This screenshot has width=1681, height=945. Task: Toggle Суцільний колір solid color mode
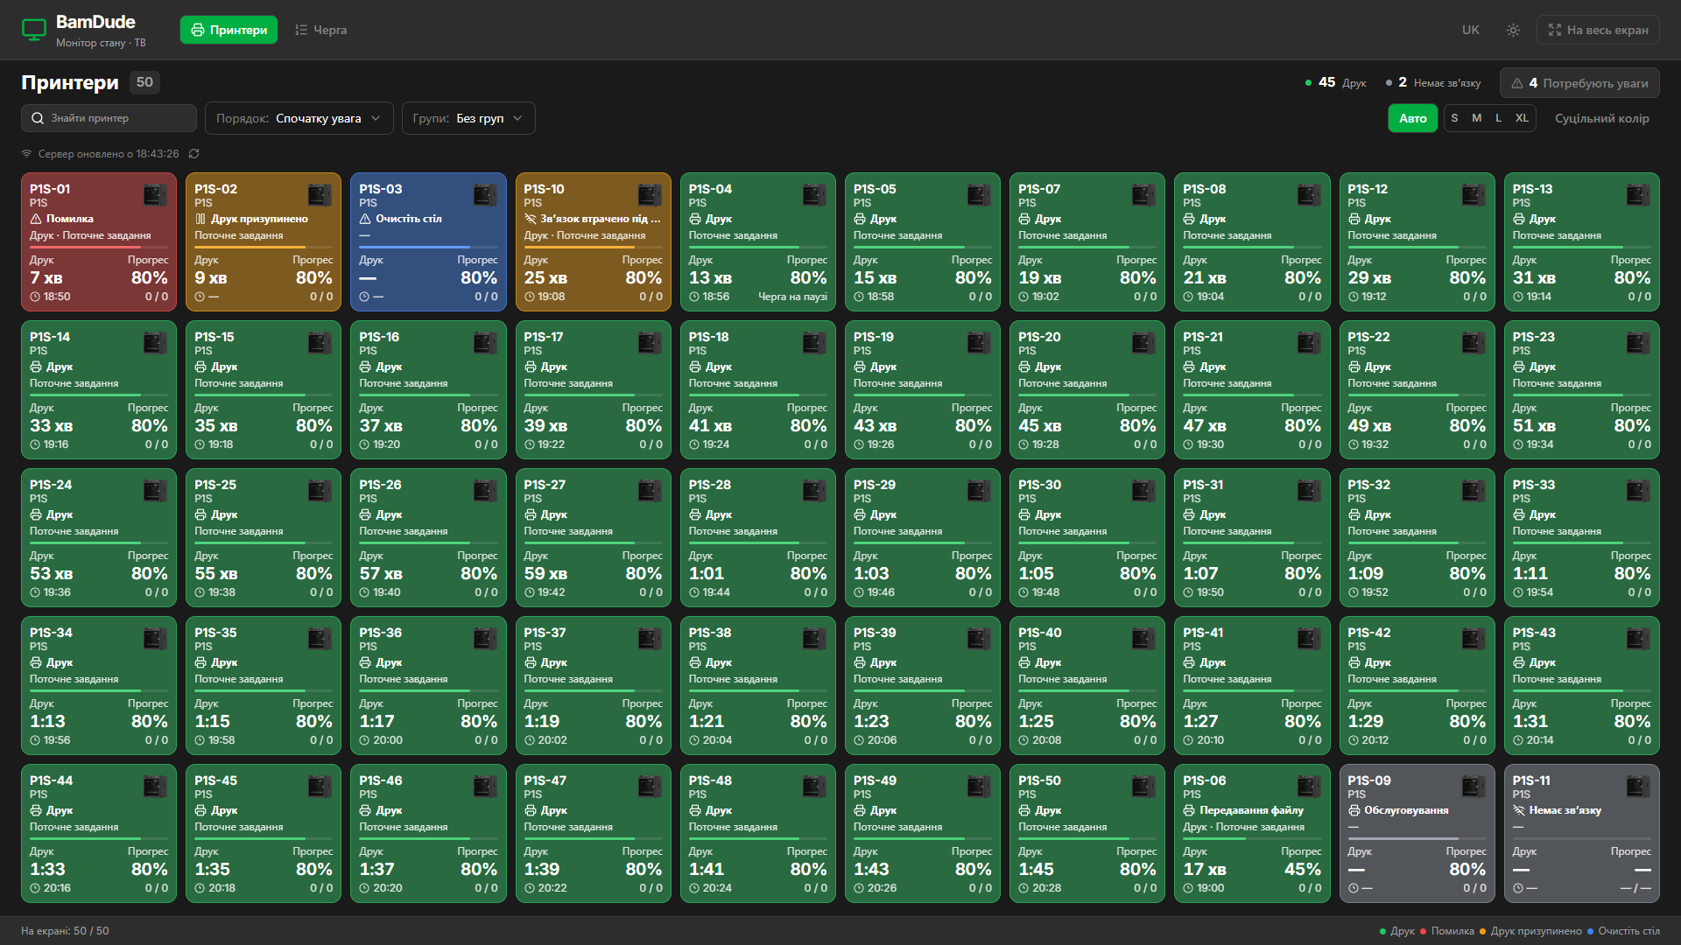click(x=1601, y=118)
